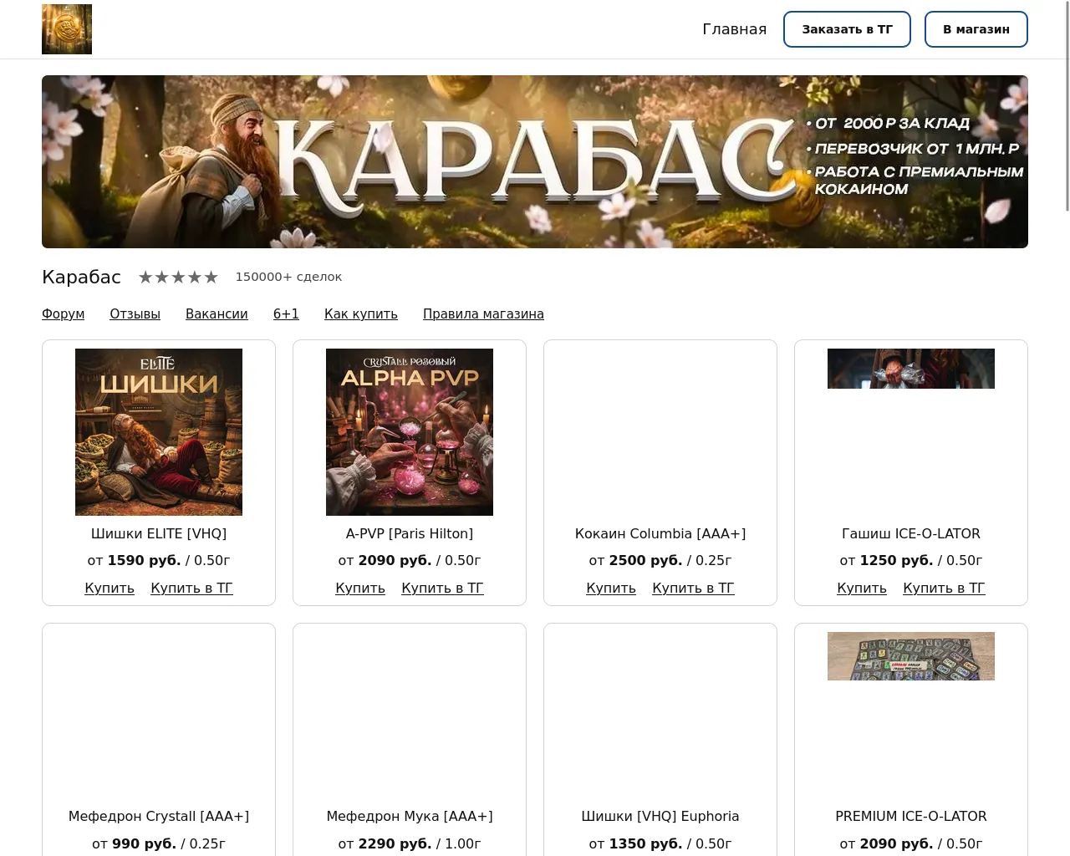The image size is (1070, 856).
Task: Click the В магазин button
Action: 976,29
